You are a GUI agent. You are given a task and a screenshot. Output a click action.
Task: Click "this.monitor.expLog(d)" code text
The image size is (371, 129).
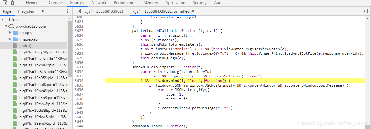click(173, 17)
